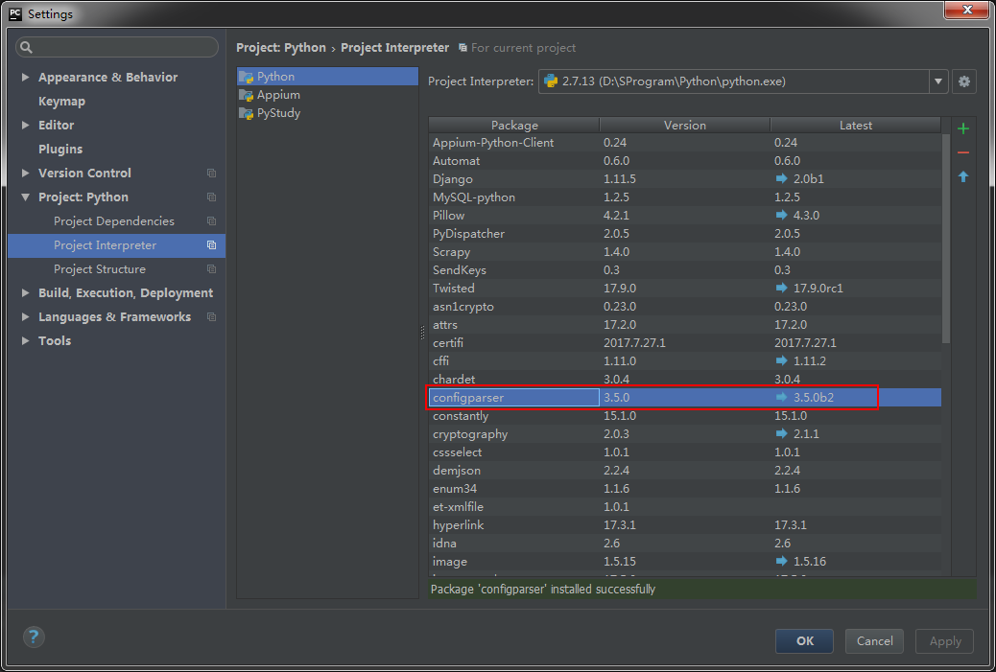Click the Project: Python breadcrumb
Screen dimensions: 996x672
(281, 48)
